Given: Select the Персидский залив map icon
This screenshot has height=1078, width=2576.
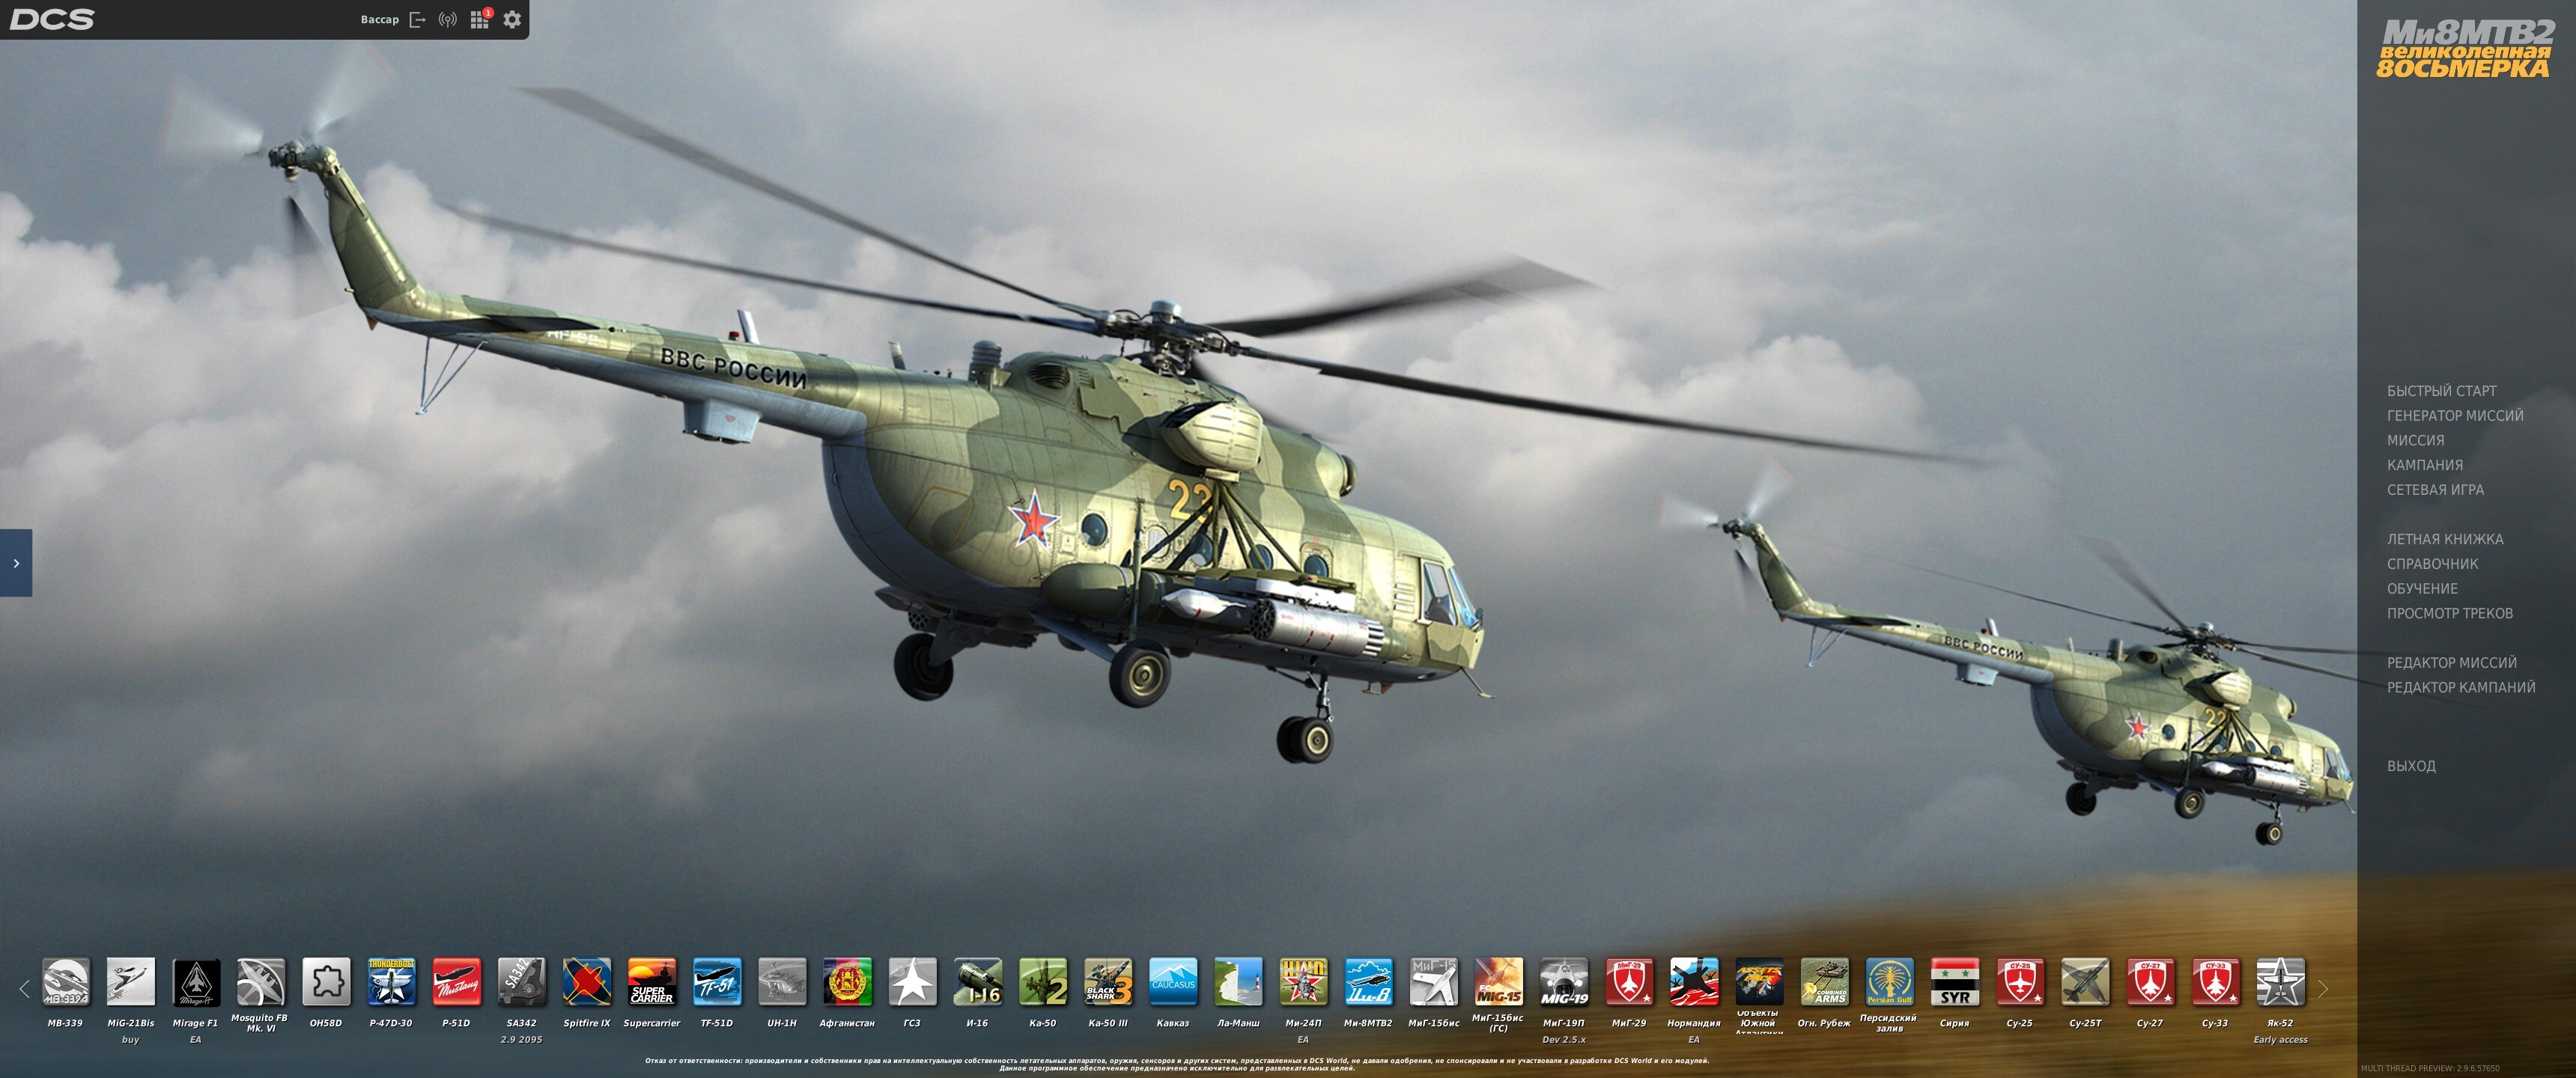Looking at the screenshot, I should click(1889, 981).
